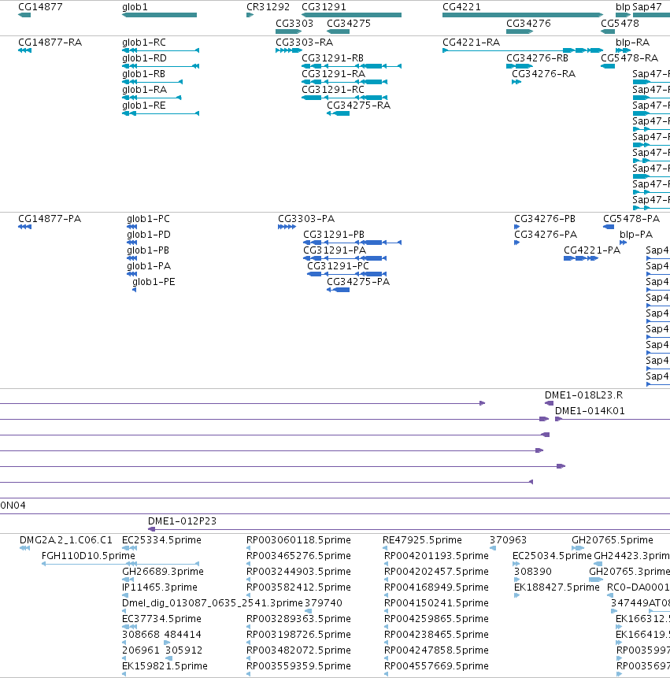670x678 pixels.
Task: Select the CG3303-RA transcript
Action: (x=289, y=50)
